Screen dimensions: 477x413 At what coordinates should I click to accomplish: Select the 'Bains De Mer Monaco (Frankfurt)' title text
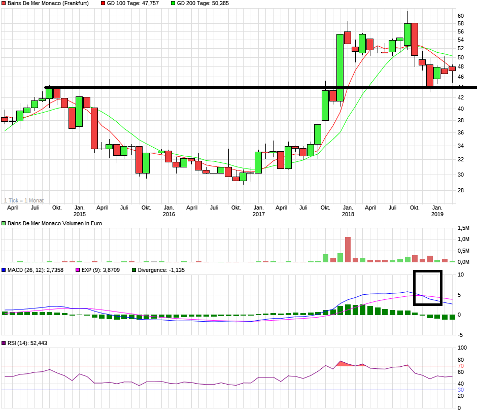click(48, 4)
